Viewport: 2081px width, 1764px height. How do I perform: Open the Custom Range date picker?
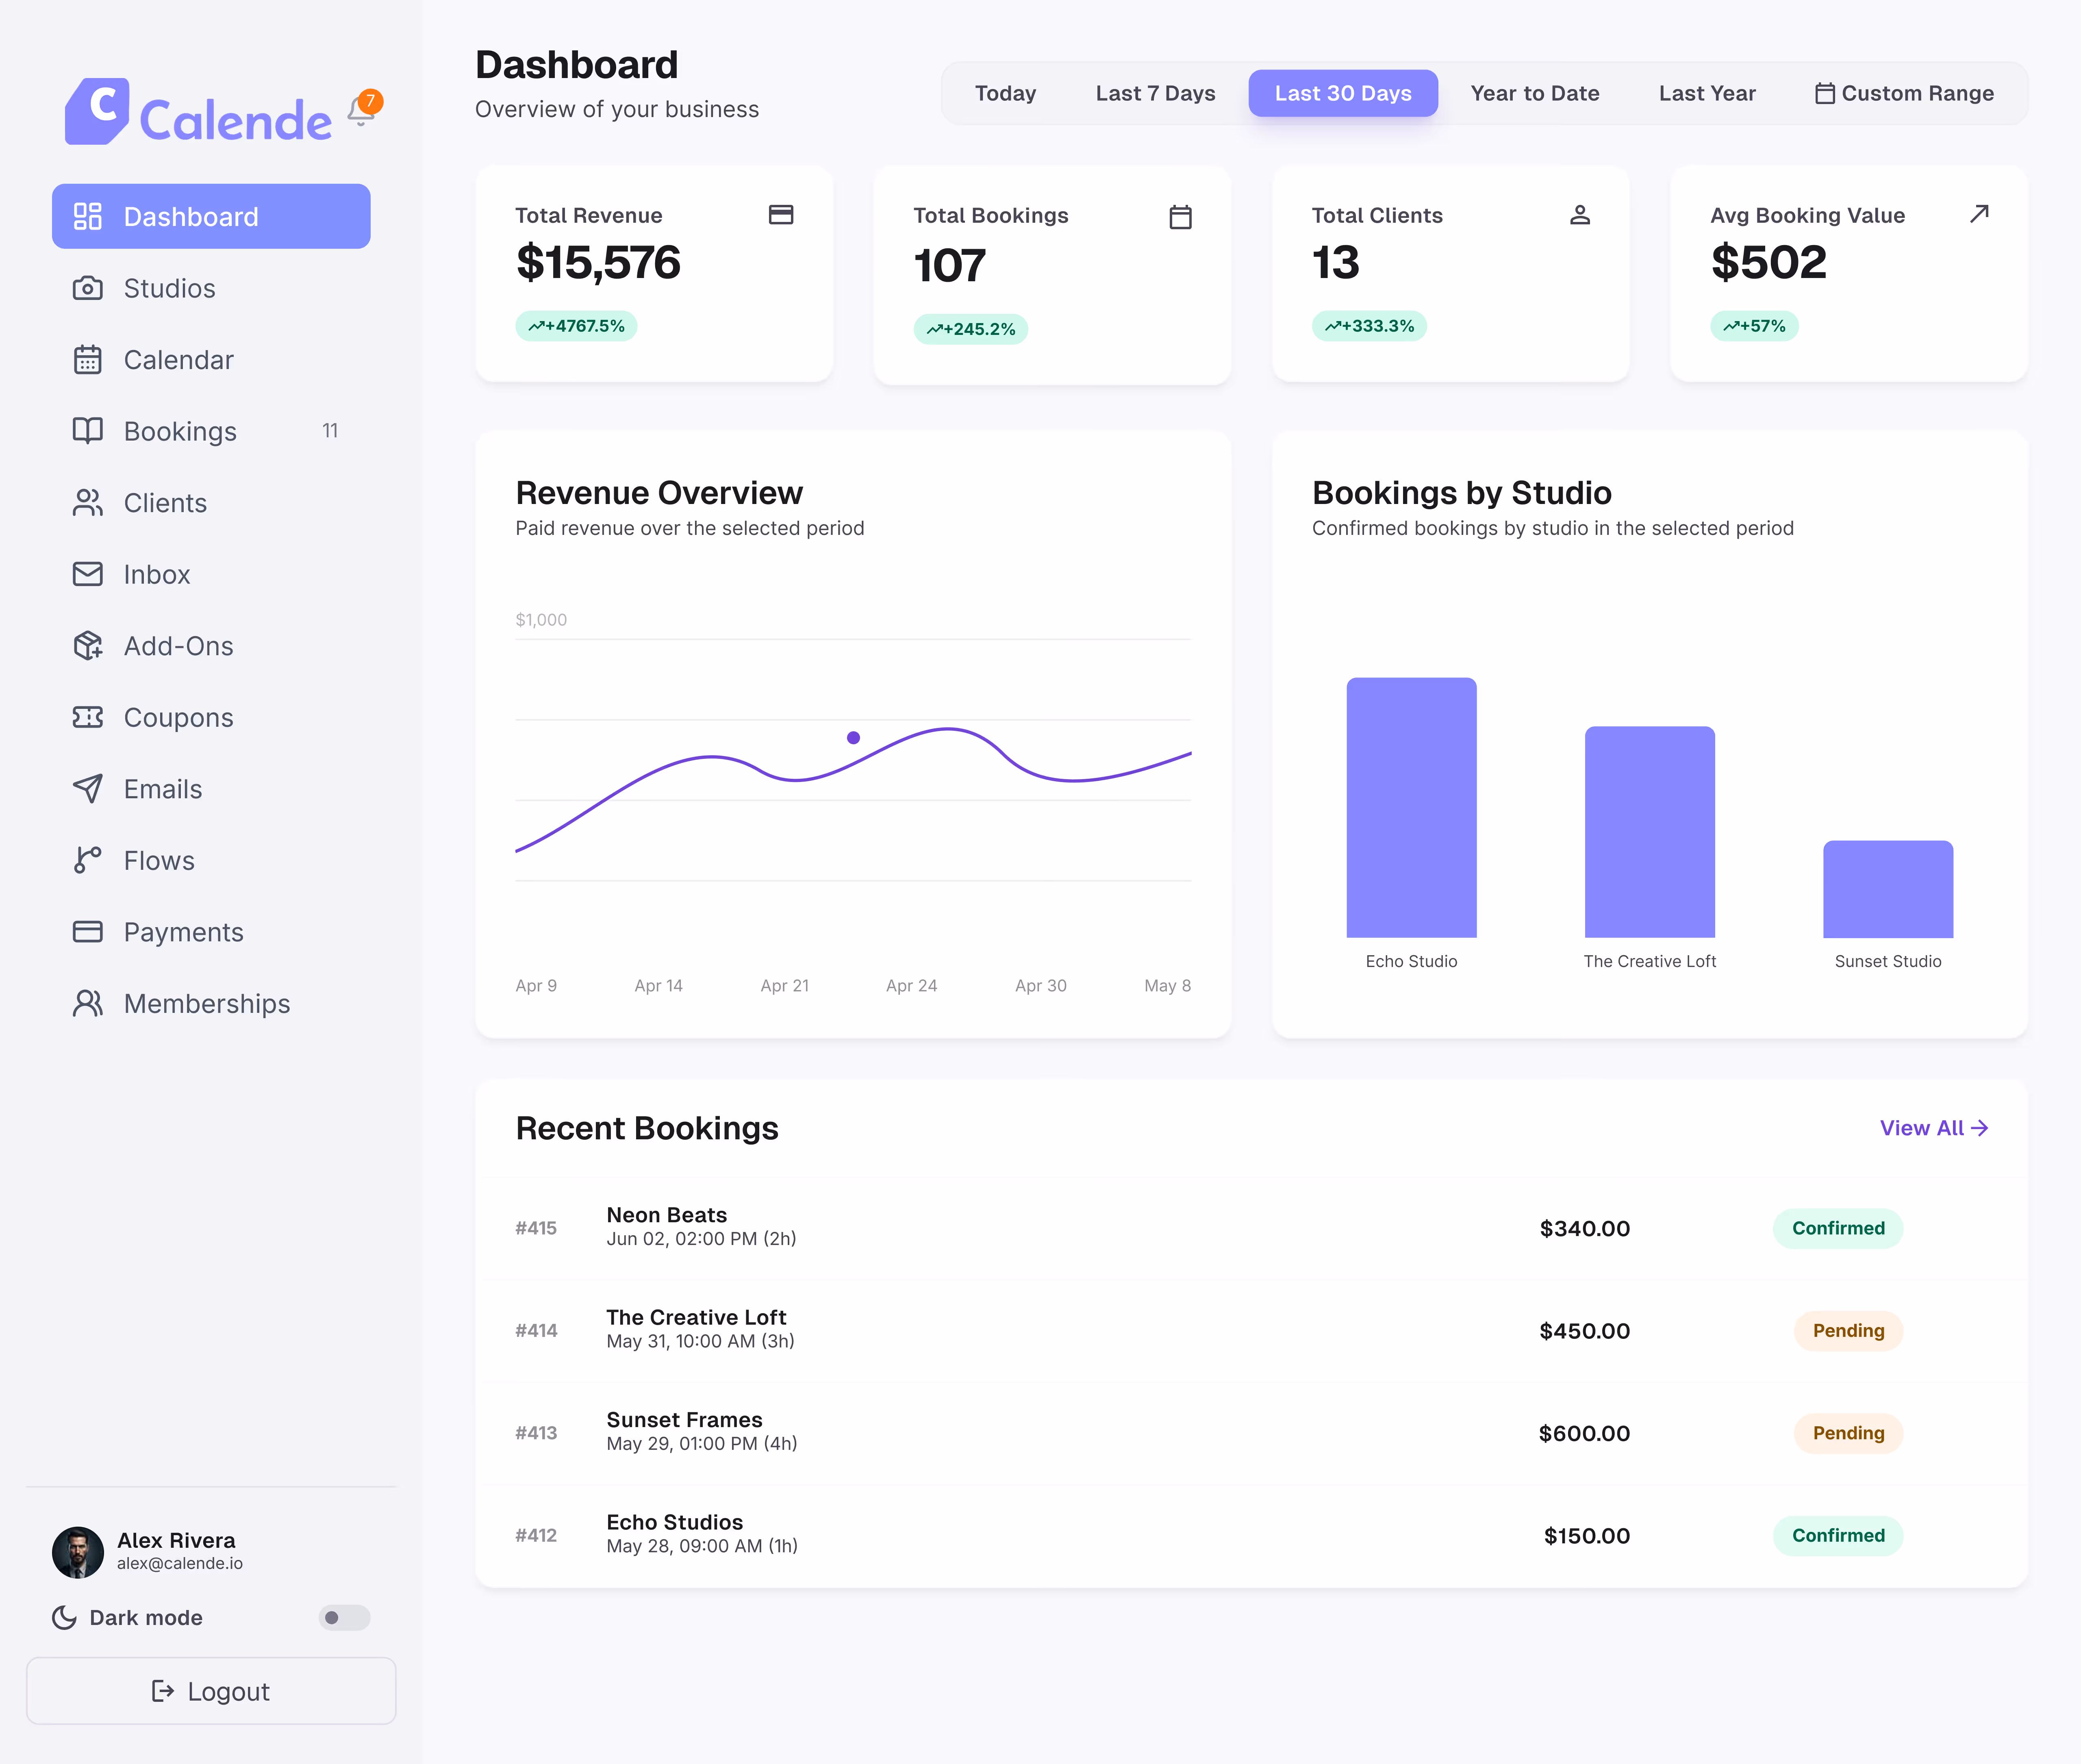1905,93
